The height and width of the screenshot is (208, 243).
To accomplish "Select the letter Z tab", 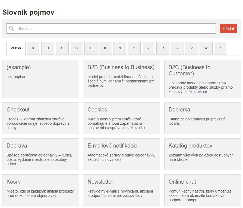I will pyautogui.click(x=220, y=48).
